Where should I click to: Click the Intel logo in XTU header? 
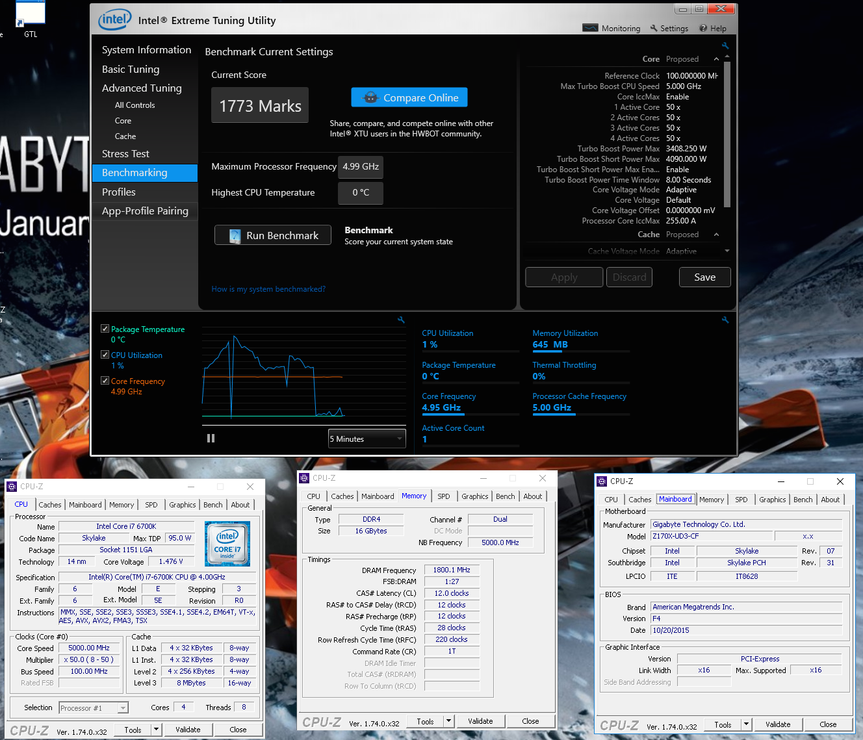[115, 19]
